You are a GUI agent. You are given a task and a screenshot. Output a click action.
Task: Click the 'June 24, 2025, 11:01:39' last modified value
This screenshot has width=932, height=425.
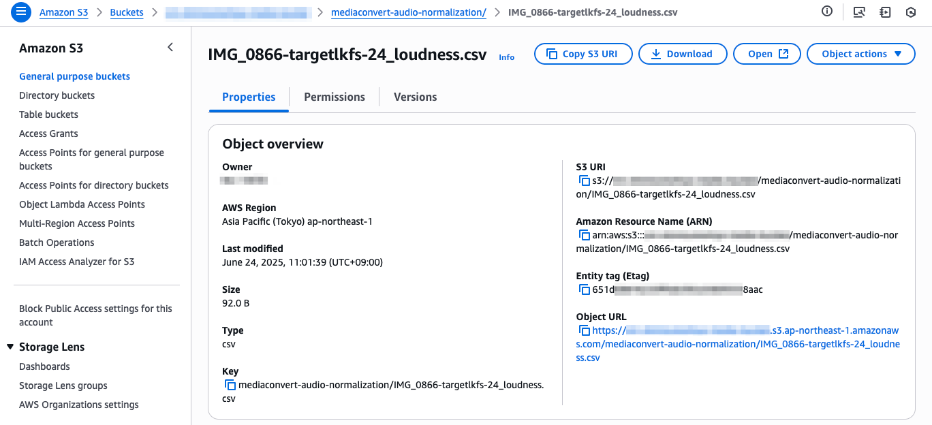tap(302, 262)
